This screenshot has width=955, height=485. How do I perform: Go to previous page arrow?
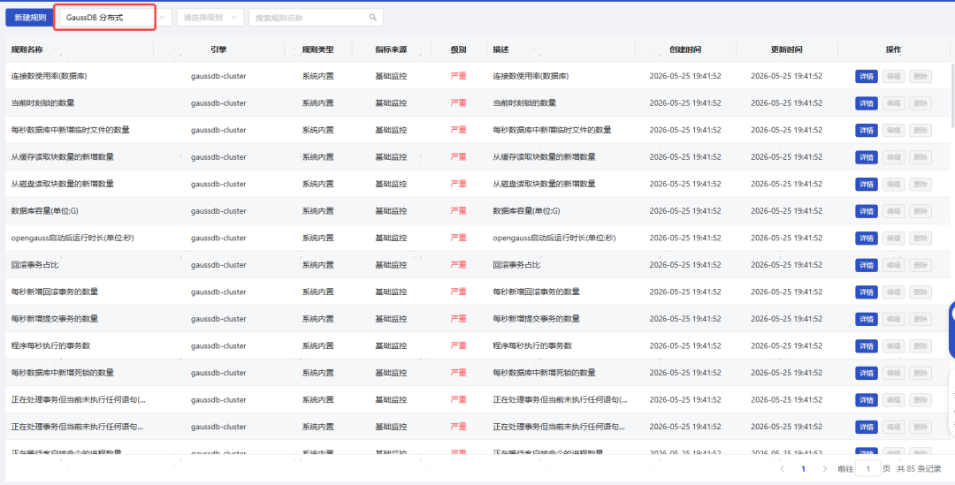click(783, 468)
